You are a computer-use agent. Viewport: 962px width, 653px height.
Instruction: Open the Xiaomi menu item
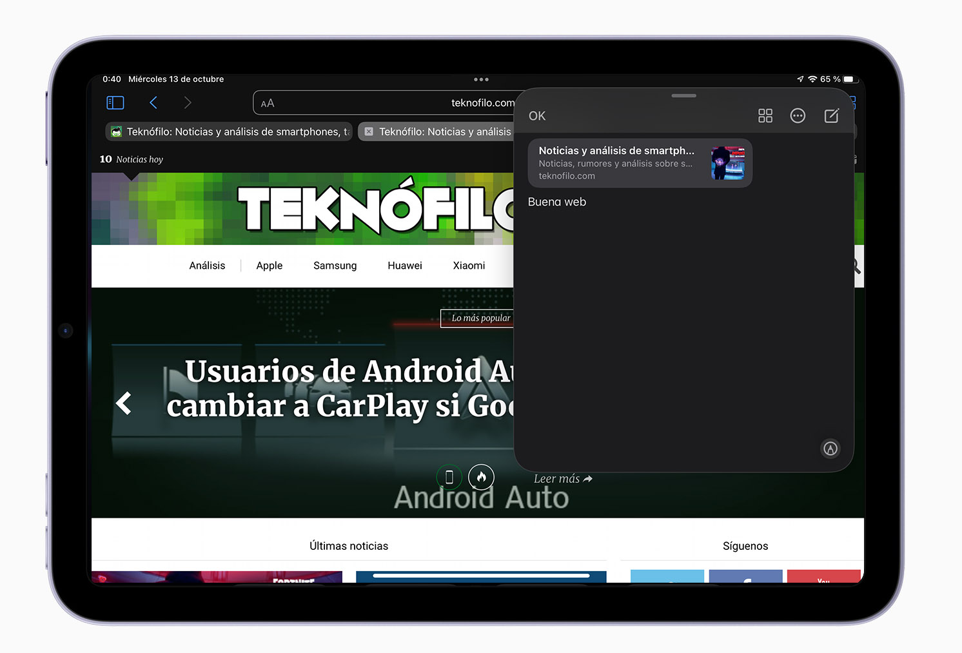point(469,266)
